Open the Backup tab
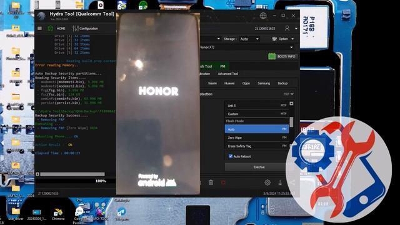This screenshot has height=225, width=400. coord(282,83)
